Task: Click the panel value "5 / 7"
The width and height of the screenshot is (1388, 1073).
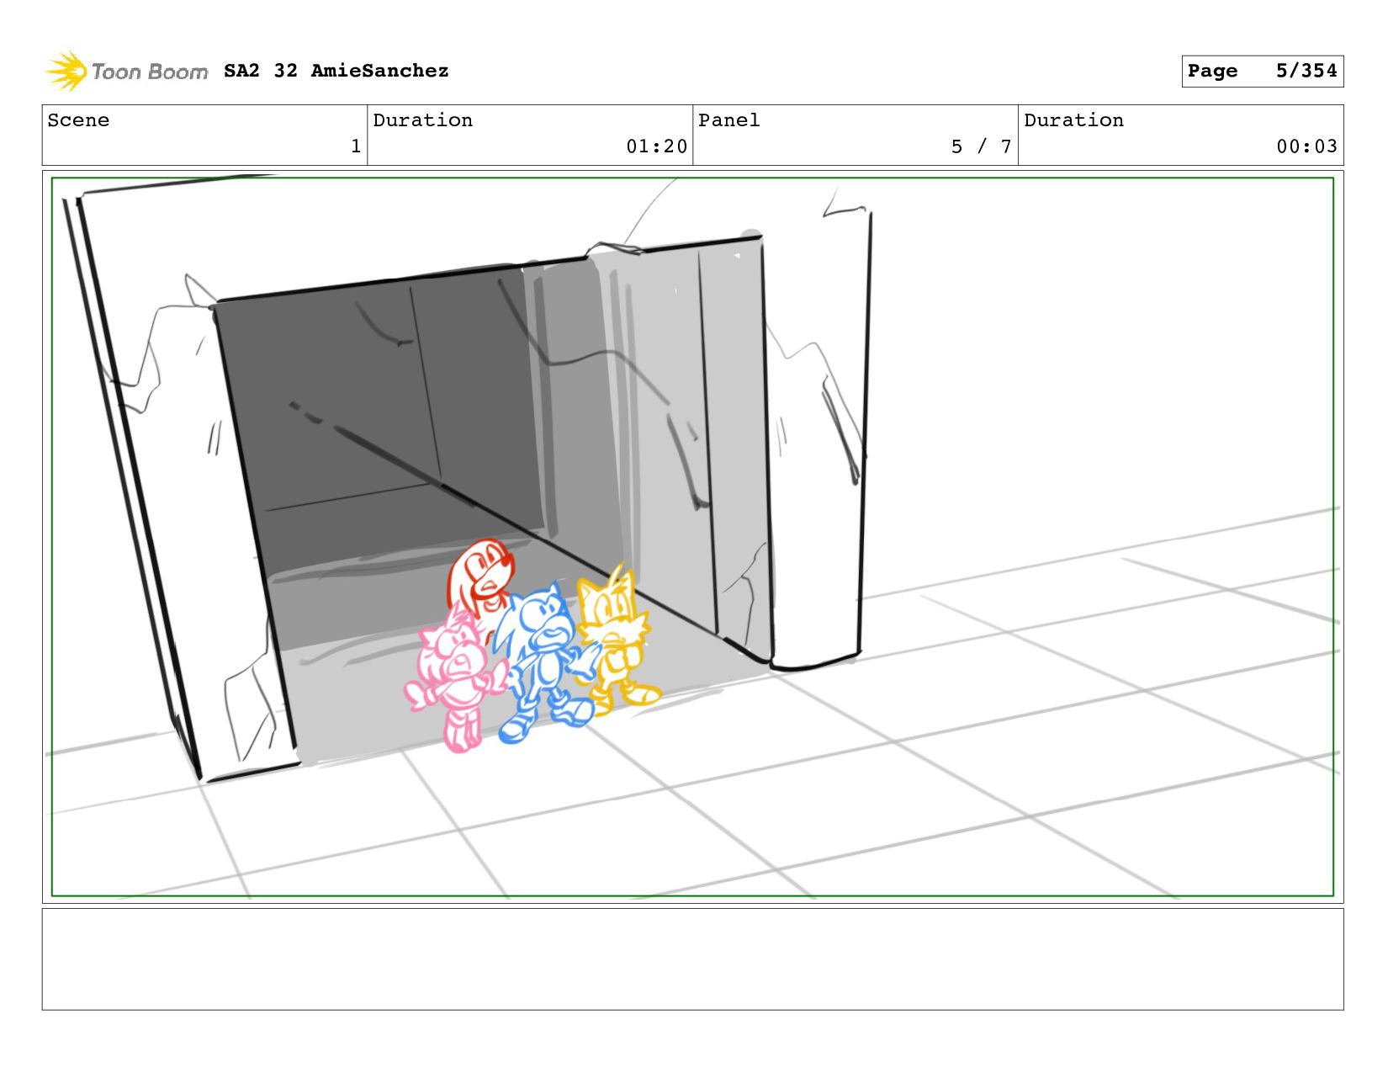Action: tap(981, 146)
